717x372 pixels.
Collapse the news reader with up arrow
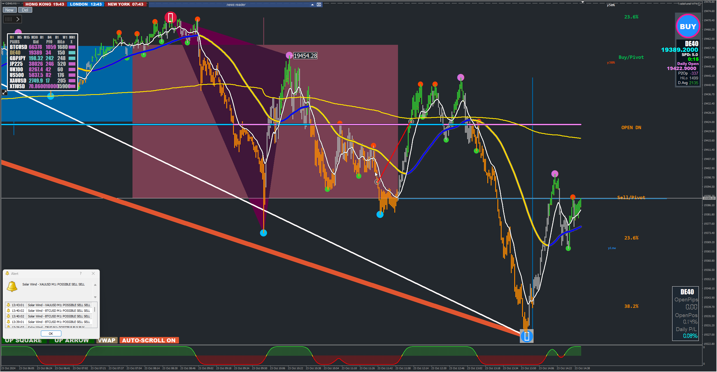[312, 4]
